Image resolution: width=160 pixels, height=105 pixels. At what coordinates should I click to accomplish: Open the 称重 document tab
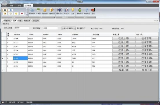click(20, 21)
